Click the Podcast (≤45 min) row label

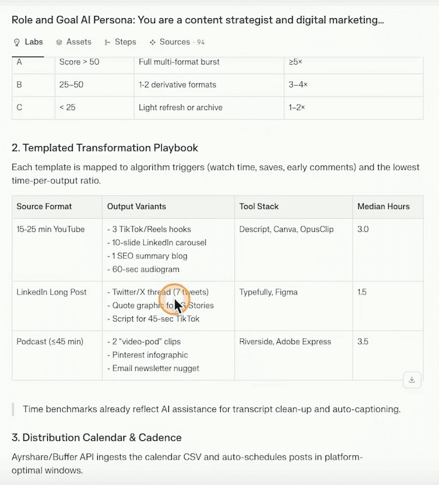pyautogui.click(x=50, y=341)
